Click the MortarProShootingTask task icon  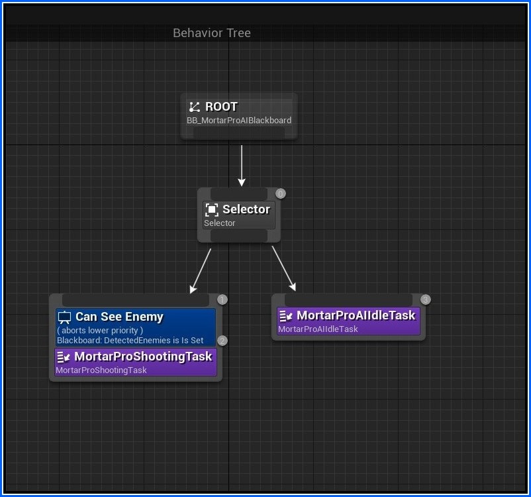point(64,357)
